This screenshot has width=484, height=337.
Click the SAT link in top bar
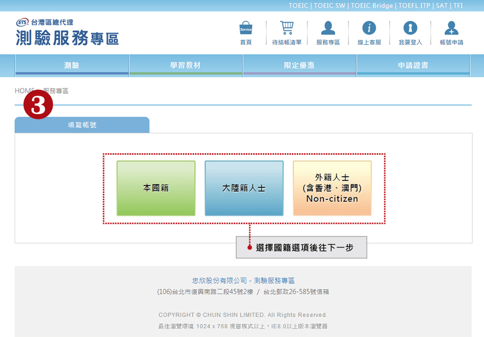pos(441,6)
